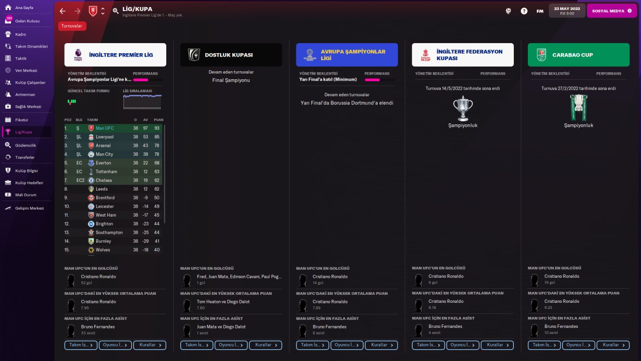Screen dimensions: 641x361
Task: Open the FM menu logo
Action: [x=540, y=11]
